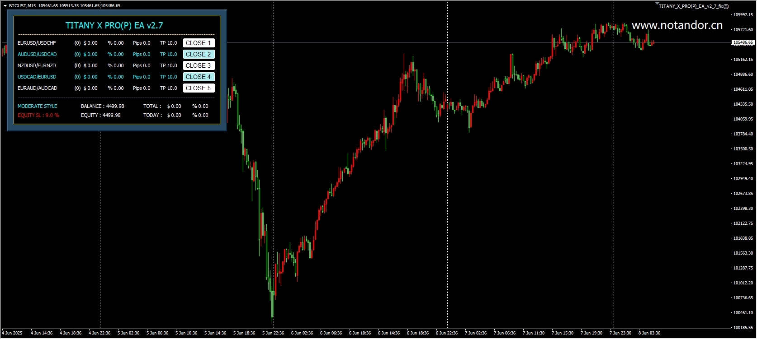Viewport: 757px width, 339px height.
Task: Click the www.notandor.cn watermark link
Action: click(x=677, y=25)
